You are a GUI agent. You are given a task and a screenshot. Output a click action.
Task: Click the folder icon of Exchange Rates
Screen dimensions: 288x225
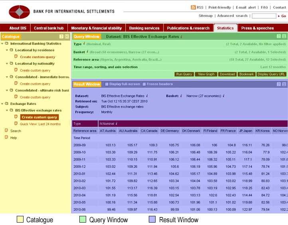(x=7, y=104)
